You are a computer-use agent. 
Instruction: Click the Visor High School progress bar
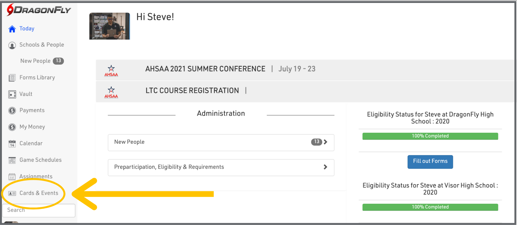pyautogui.click(x=430, y=207)
